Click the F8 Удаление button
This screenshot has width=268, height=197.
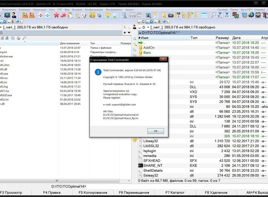[216, 192]
